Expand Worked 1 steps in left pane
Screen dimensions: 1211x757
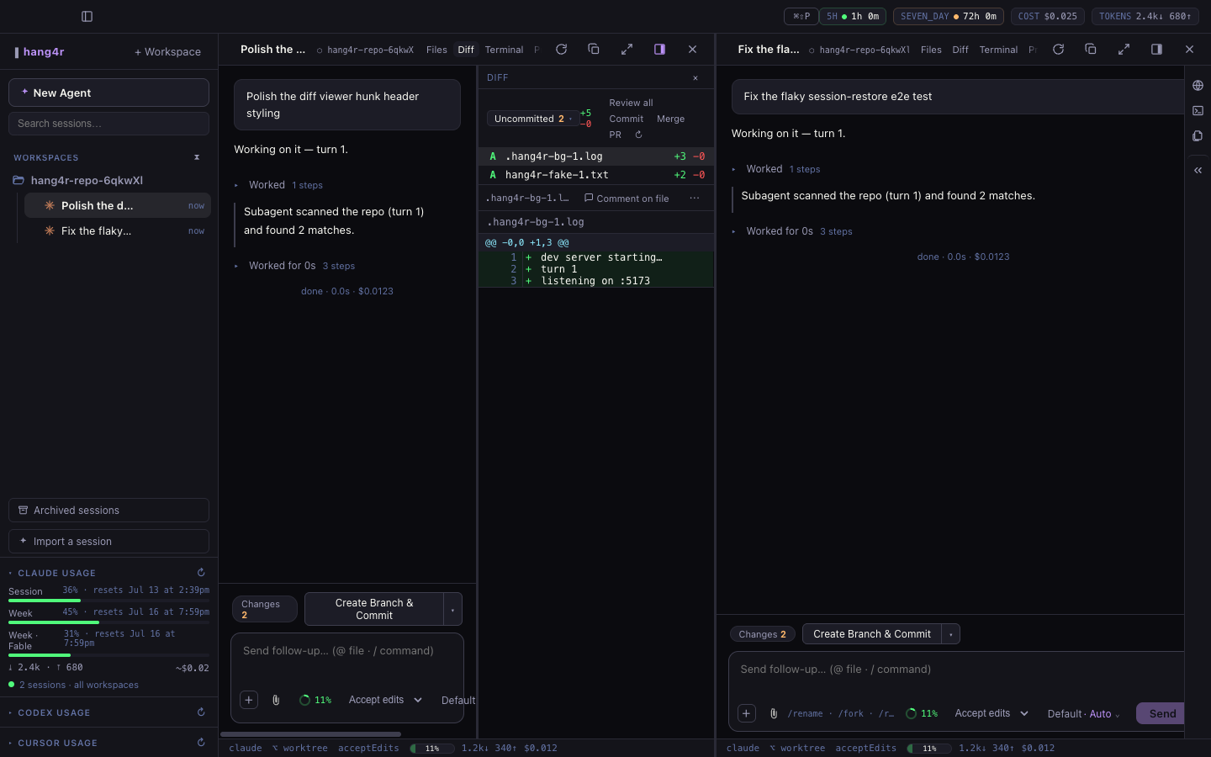[278, 185]
